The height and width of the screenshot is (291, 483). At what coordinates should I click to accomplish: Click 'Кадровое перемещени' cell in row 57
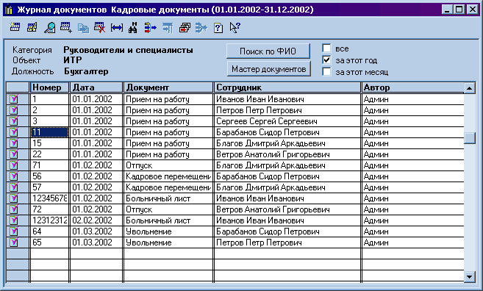(x=168, y=187)
